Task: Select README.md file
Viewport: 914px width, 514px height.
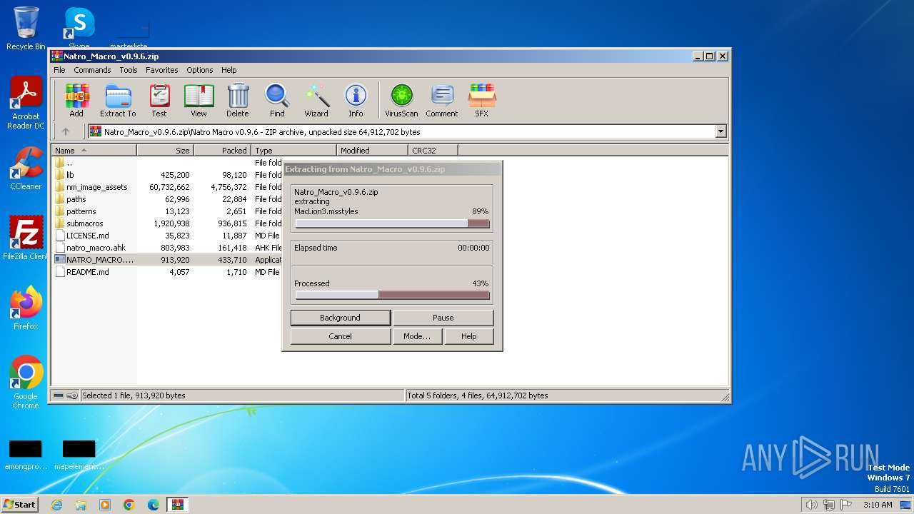Action: (168, 272)
